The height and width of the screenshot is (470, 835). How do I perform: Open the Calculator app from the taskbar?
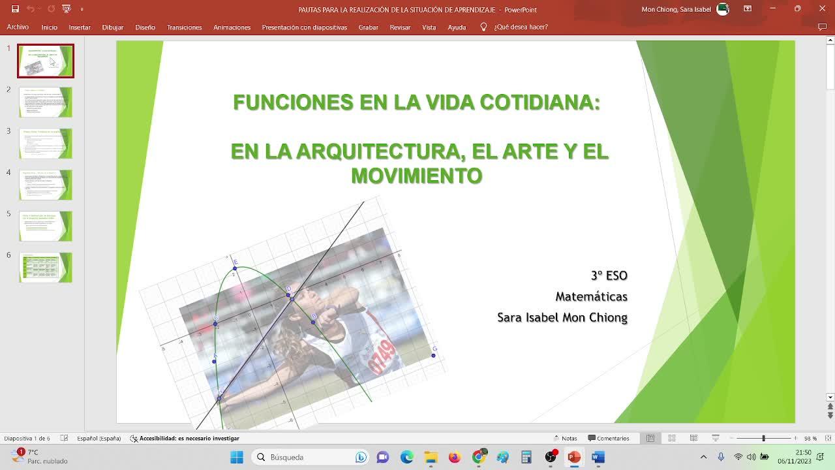(526, 457)
